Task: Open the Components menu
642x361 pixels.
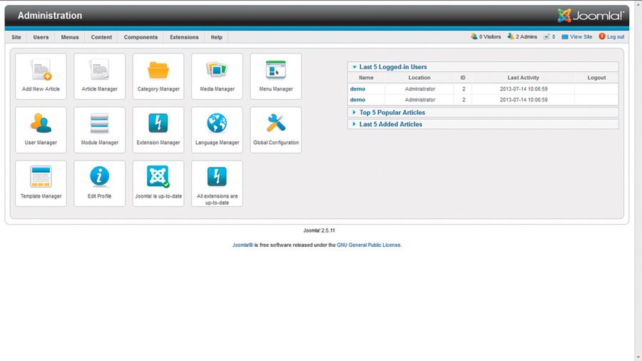Action: (141, 37)
